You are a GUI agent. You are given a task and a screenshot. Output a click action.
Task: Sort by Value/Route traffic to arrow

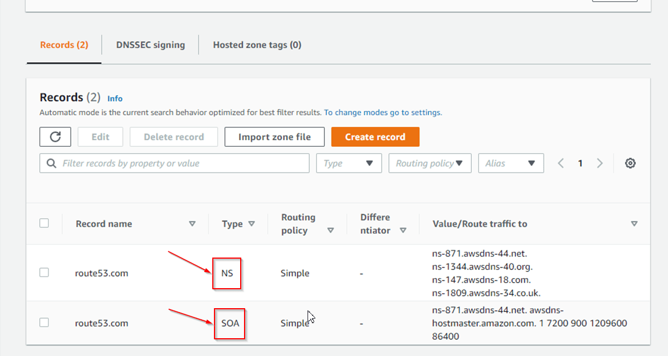pos(634,224)
